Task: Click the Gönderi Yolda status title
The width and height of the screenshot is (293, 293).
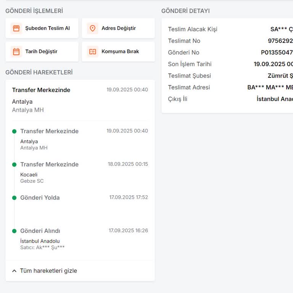Action: pos(40,198)
